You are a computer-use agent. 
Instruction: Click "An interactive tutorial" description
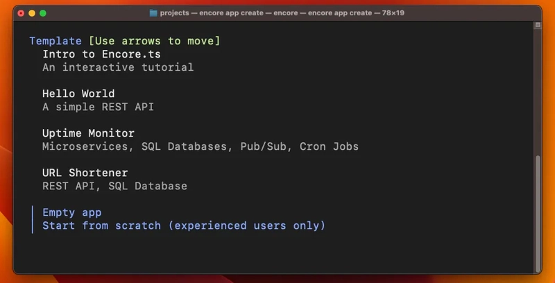point(118,67)
